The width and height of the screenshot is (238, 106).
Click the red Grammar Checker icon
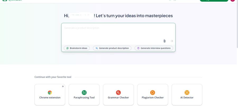click(118, 92)
